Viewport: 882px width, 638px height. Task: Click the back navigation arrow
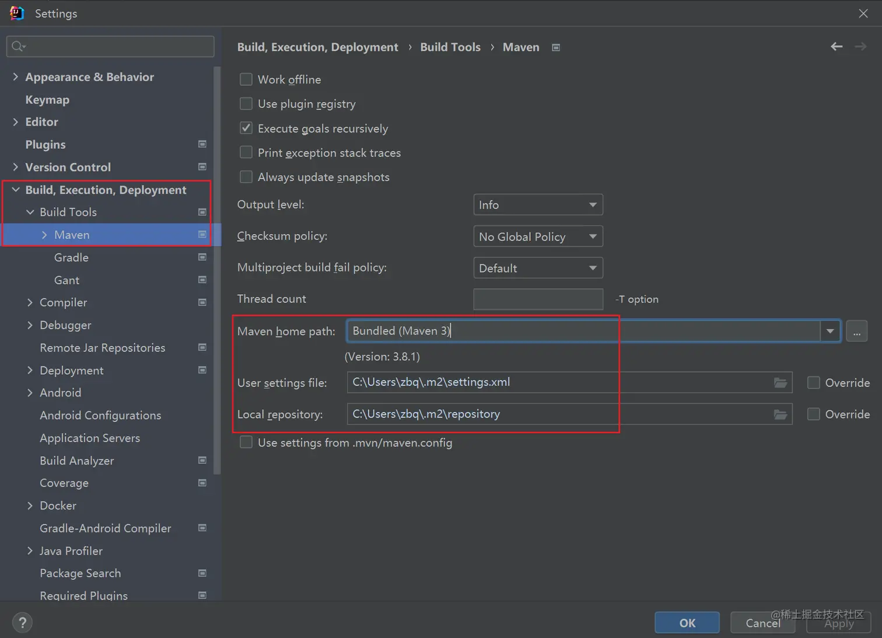pos(836,47)
